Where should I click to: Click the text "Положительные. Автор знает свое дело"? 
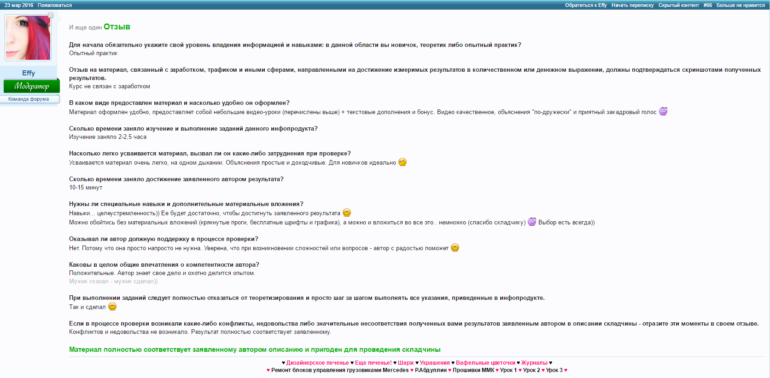tap(124, 273)
